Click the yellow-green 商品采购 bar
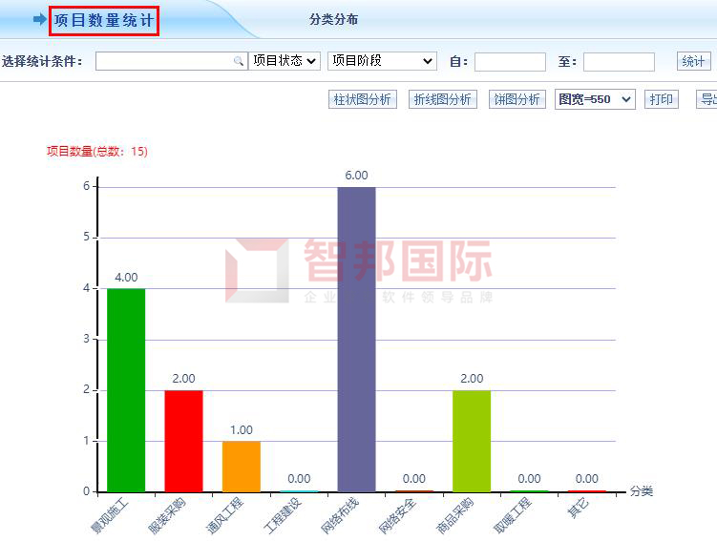Screen dimensions: 717x541 click(x=472, y=441)
